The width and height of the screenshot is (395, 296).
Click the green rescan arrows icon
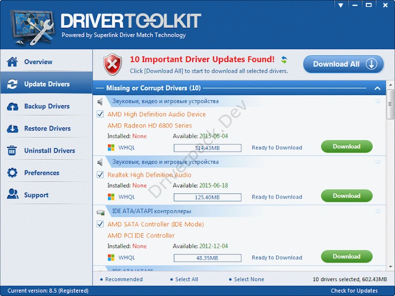284,59
